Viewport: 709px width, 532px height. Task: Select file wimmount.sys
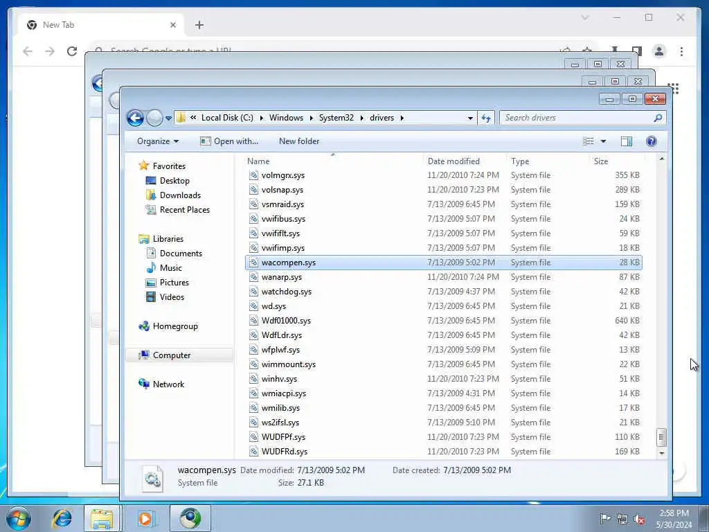[x=289, y=364]
